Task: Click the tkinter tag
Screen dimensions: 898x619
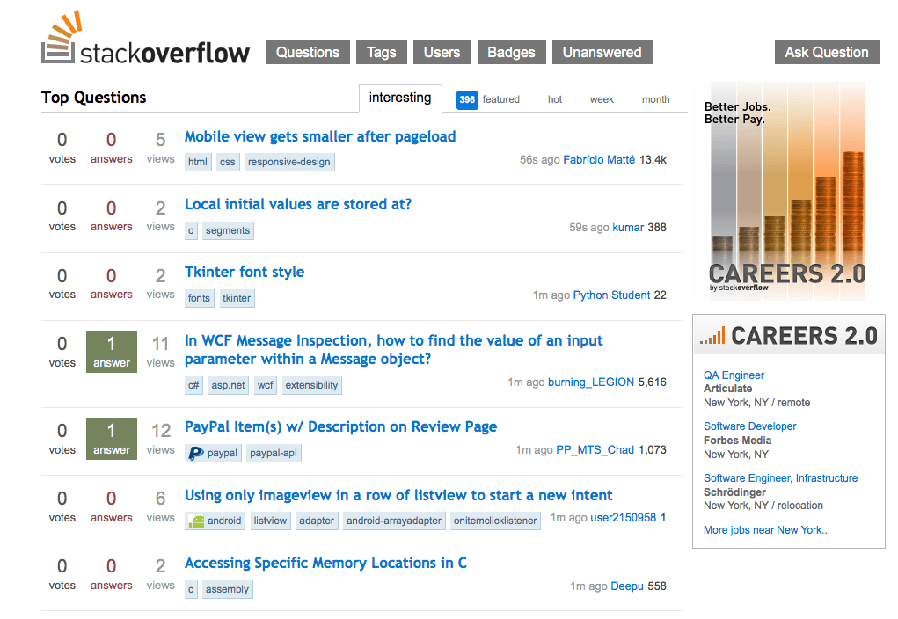Action: tap(237, 298)
